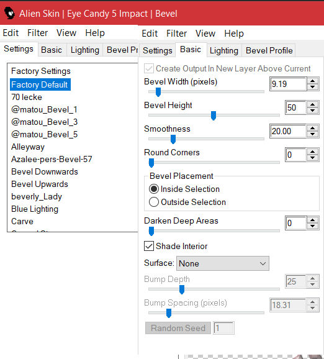Screen dimensions: 324x359
Task: Switch to the left Basic tab
Action: 52,50
